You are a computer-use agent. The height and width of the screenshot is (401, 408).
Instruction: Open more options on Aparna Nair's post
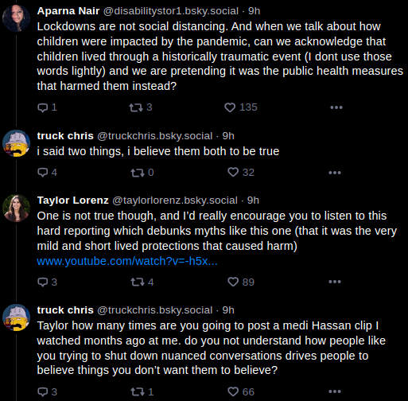336,107
